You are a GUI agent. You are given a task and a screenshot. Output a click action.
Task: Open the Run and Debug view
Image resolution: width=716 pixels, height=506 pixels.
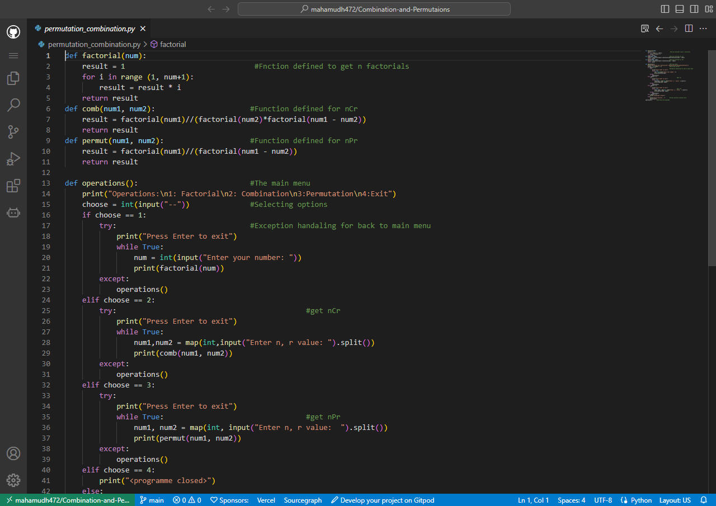[x=13, y=159]
